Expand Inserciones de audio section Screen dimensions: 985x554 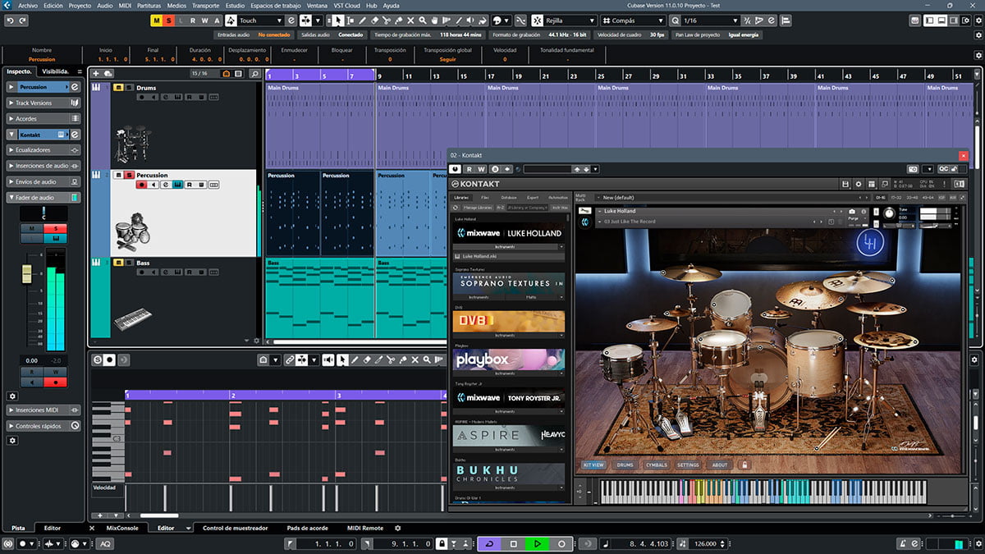tap(44, 166)
